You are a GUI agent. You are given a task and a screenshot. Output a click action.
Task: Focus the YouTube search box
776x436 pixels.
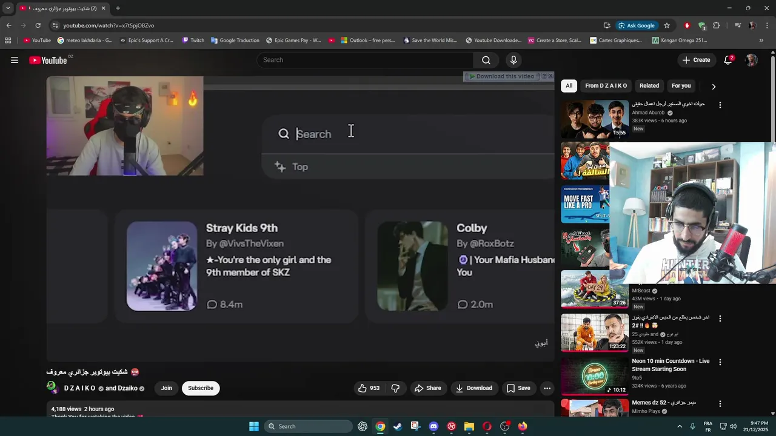tap(365, 60)
